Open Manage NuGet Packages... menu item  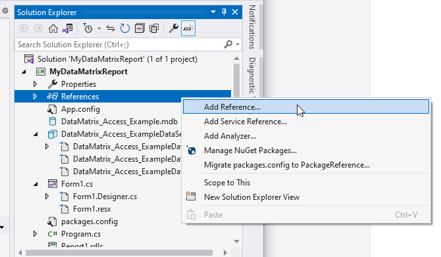click(306, 151)
